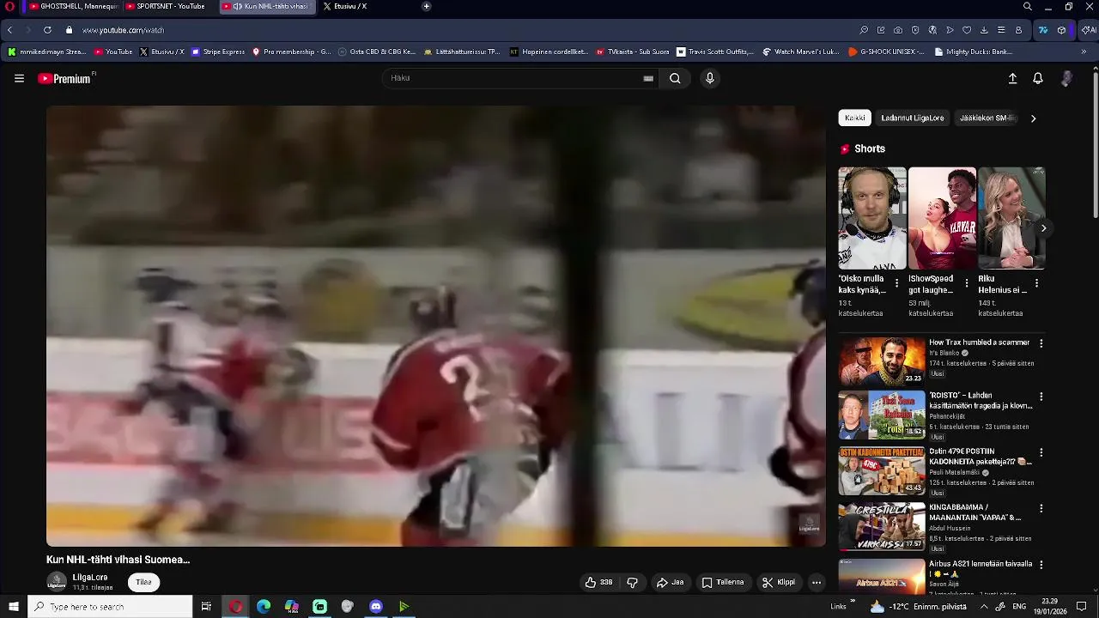Image resolution: width=1099 pixels, height=618 pixels.
Task: Go back with browser back arrow
Action: 9,30
